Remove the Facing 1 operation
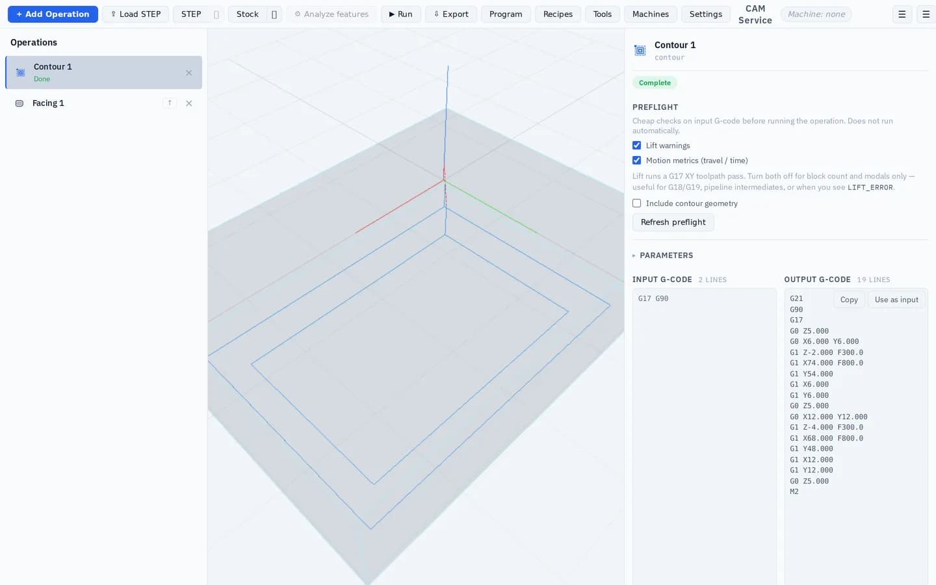The height and width of the screenshot is (585, 936). (189, 103)
